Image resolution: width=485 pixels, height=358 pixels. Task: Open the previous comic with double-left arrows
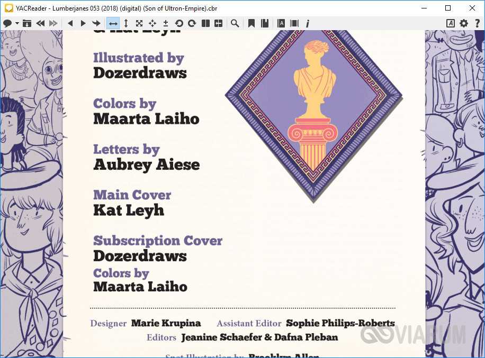point(40,23)
